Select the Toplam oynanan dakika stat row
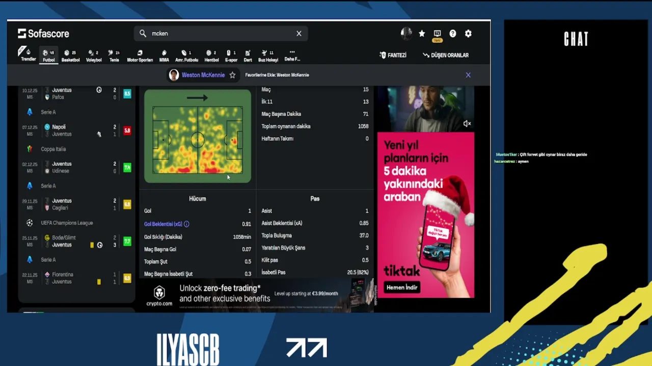The image size is (652, 366). (x=315, y=126)
